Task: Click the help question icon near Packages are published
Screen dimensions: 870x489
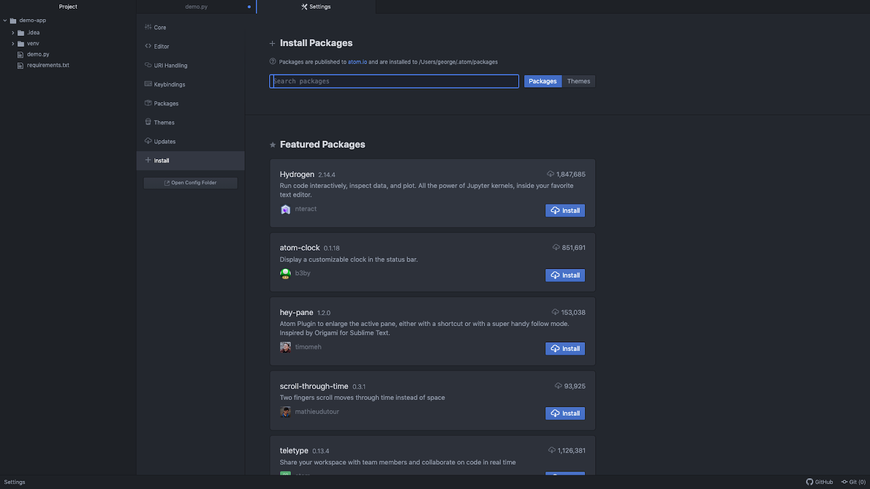Action: coord(273,61)
